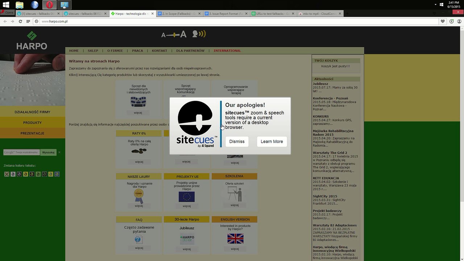
Task: Click the A–A font size slider
Action: [x=174, y=34]
